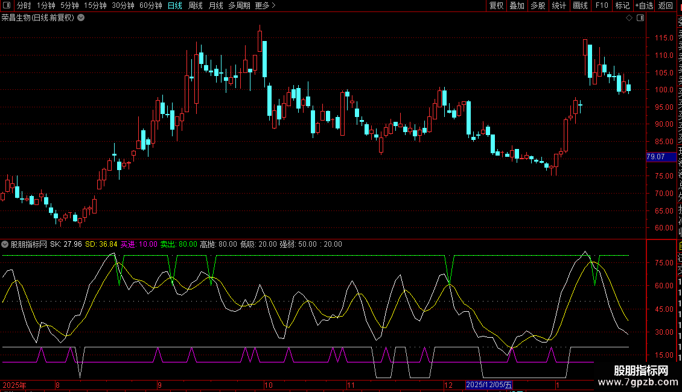
Task: Click the diamond marker icon above price axis
Action: 629,18
